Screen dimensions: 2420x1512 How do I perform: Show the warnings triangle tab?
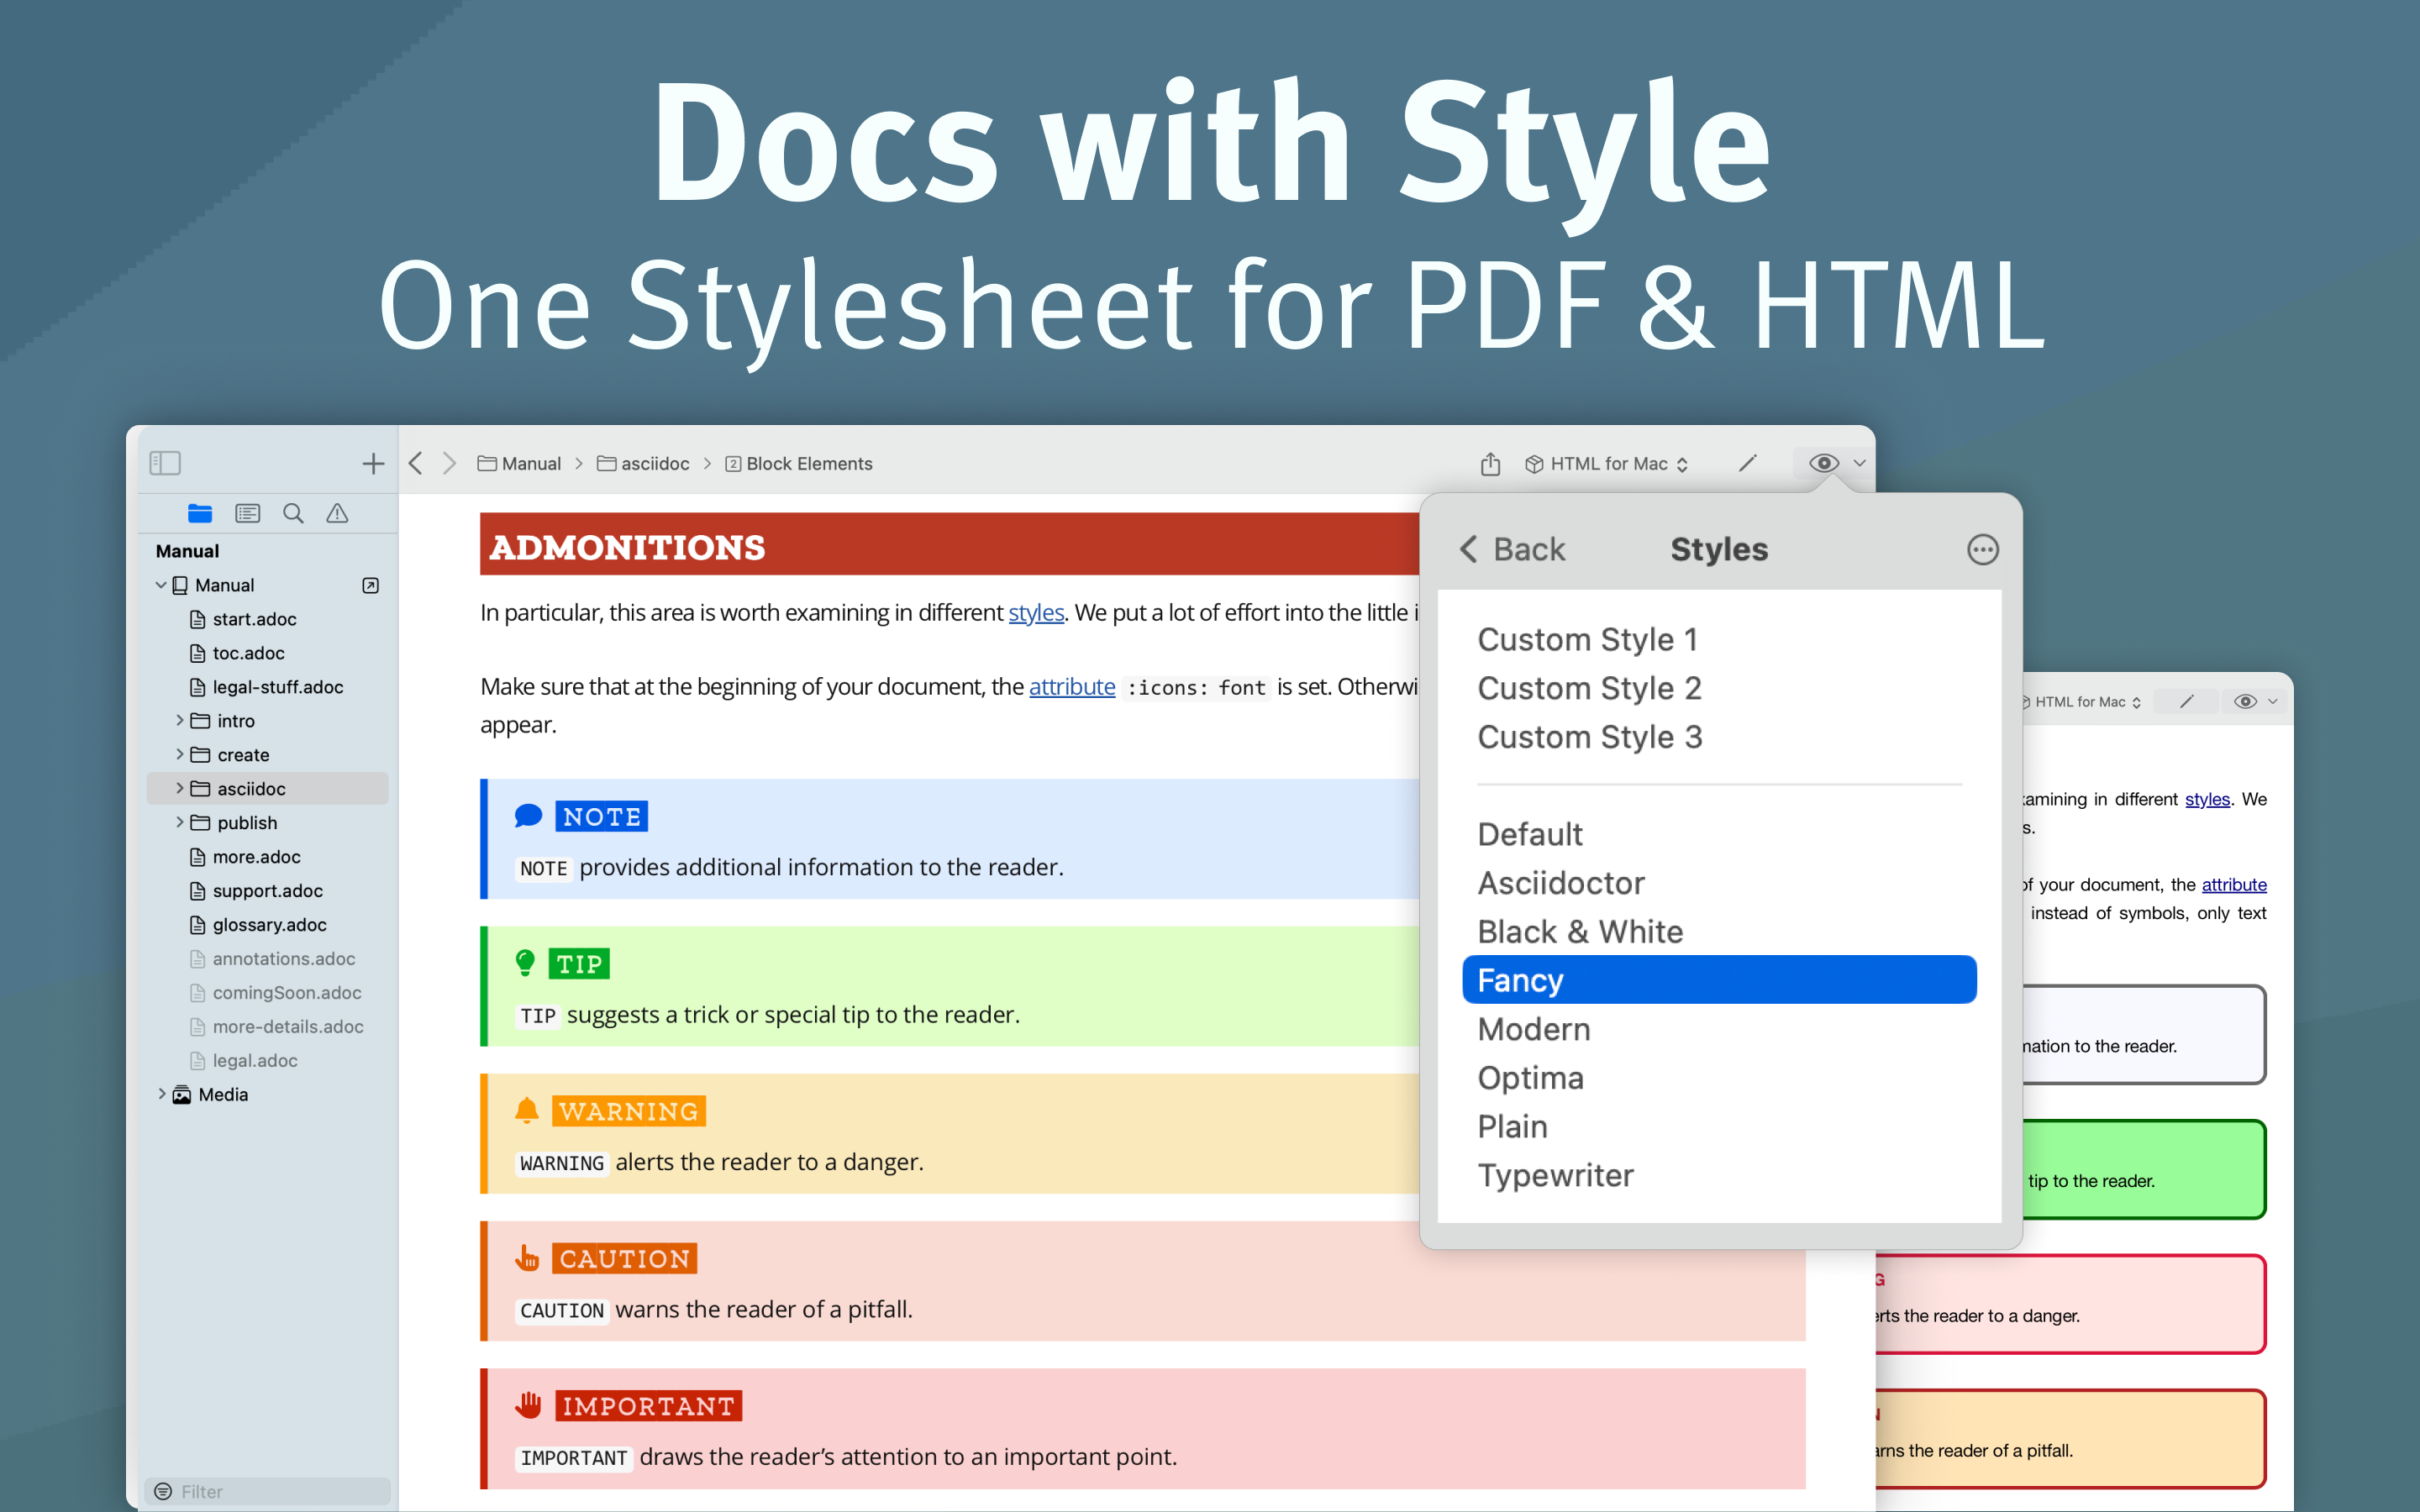coord(337,513)
